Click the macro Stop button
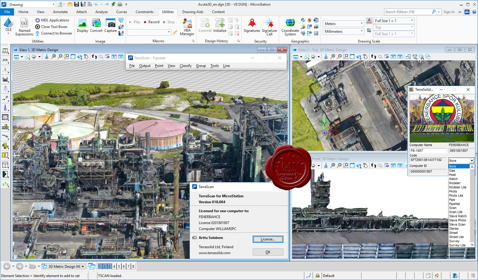The width and height of the screenshot is (478, 280). 169,22
